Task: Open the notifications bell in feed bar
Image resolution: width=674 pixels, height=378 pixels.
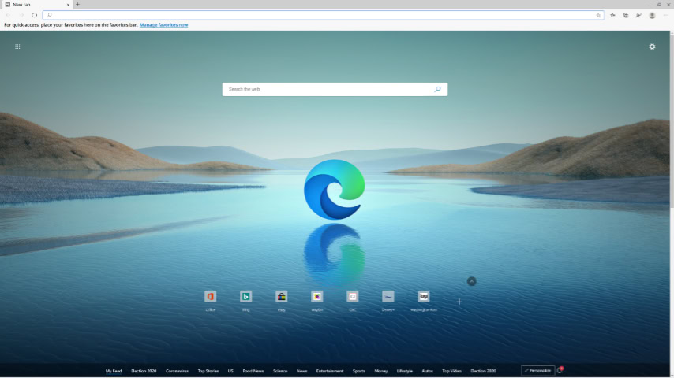Action: tap(560, 370)
